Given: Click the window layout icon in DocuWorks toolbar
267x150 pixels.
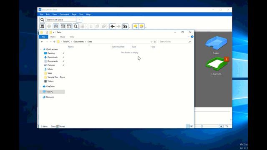Looking at the screenshot, I should coord(63,26).
